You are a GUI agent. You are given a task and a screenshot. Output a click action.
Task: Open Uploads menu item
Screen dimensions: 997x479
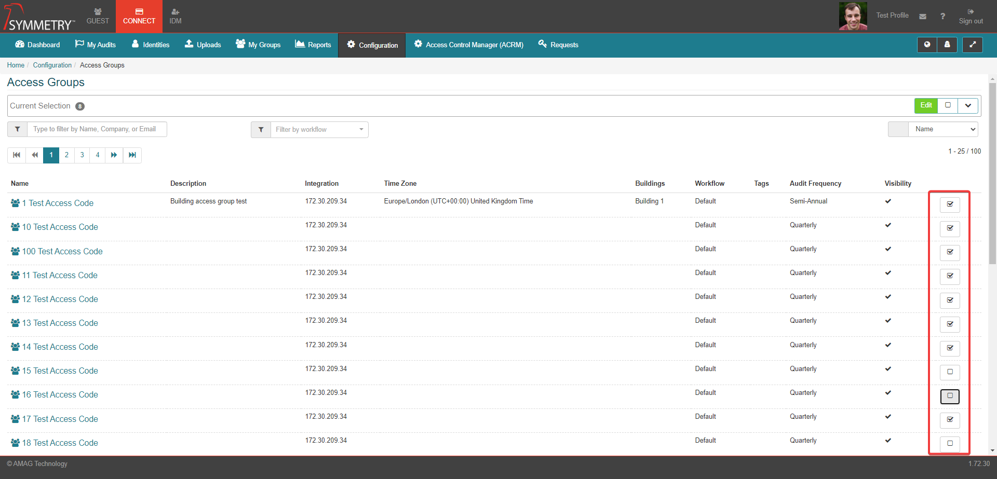203,45
